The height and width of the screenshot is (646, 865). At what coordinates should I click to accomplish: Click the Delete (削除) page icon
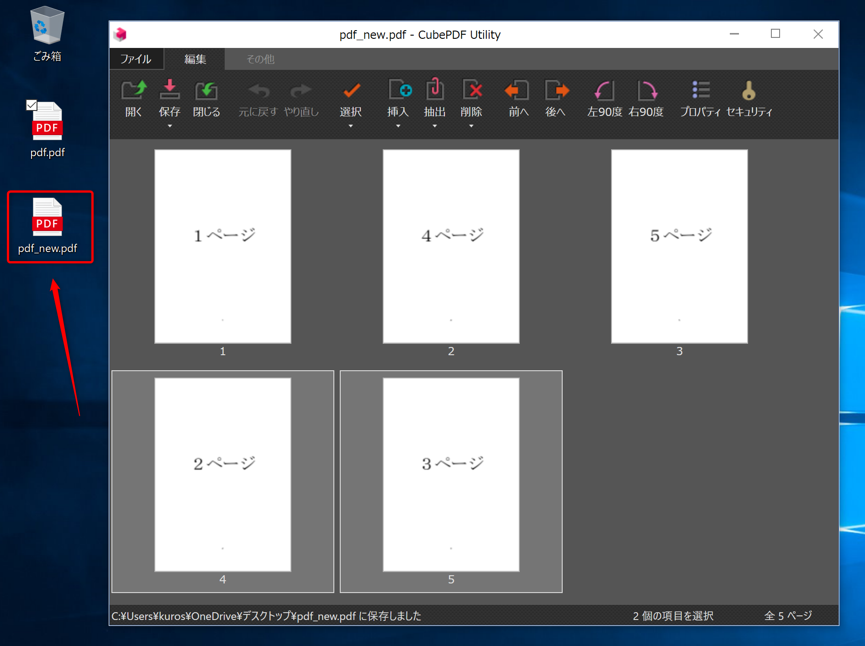click(471, 91)
